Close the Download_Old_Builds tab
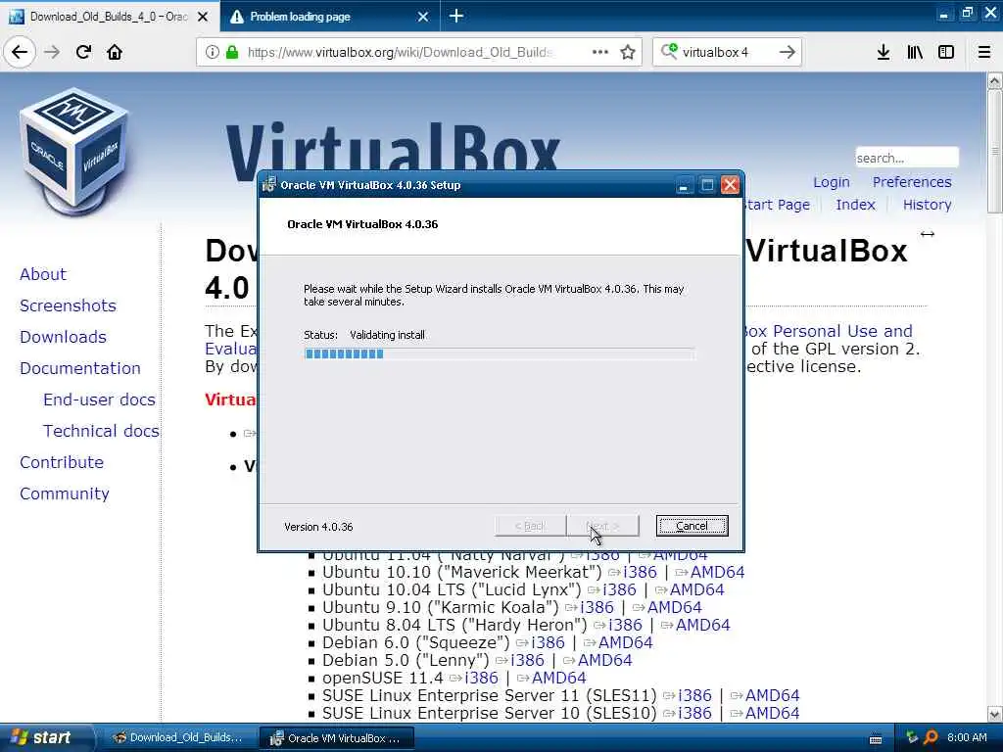1003x752 pixels. click(203, 17)
